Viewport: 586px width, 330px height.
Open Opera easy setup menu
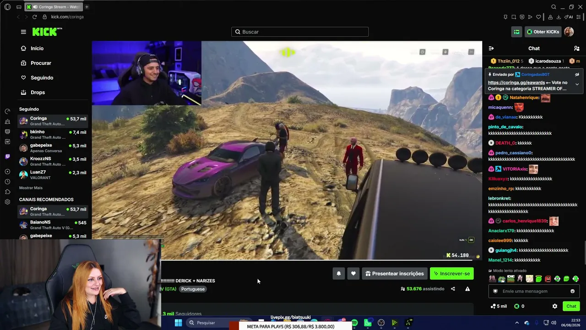point(580,17)
